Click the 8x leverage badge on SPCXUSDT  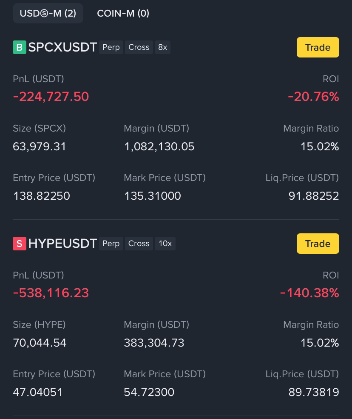tap(162, 47)
